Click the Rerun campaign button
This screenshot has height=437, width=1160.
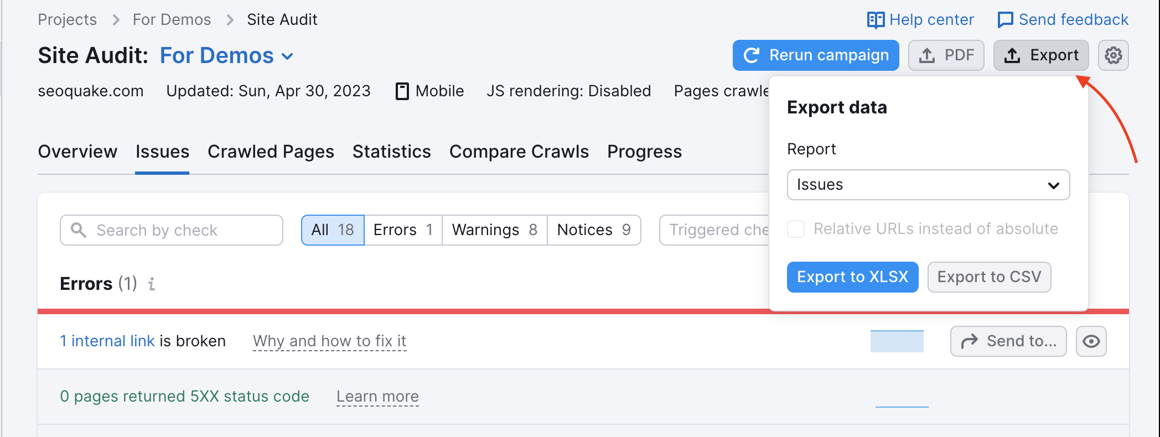(x=815, y=55)
